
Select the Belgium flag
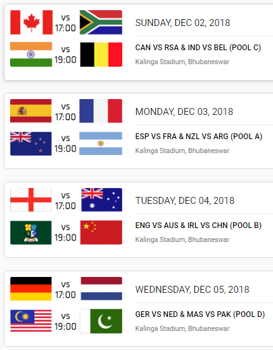point(101,55)
